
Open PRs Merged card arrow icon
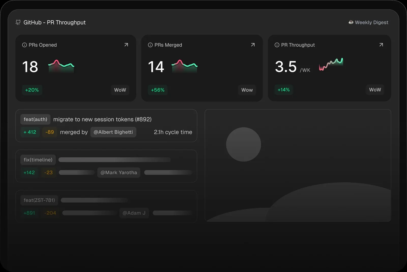(x=253, y=45)
